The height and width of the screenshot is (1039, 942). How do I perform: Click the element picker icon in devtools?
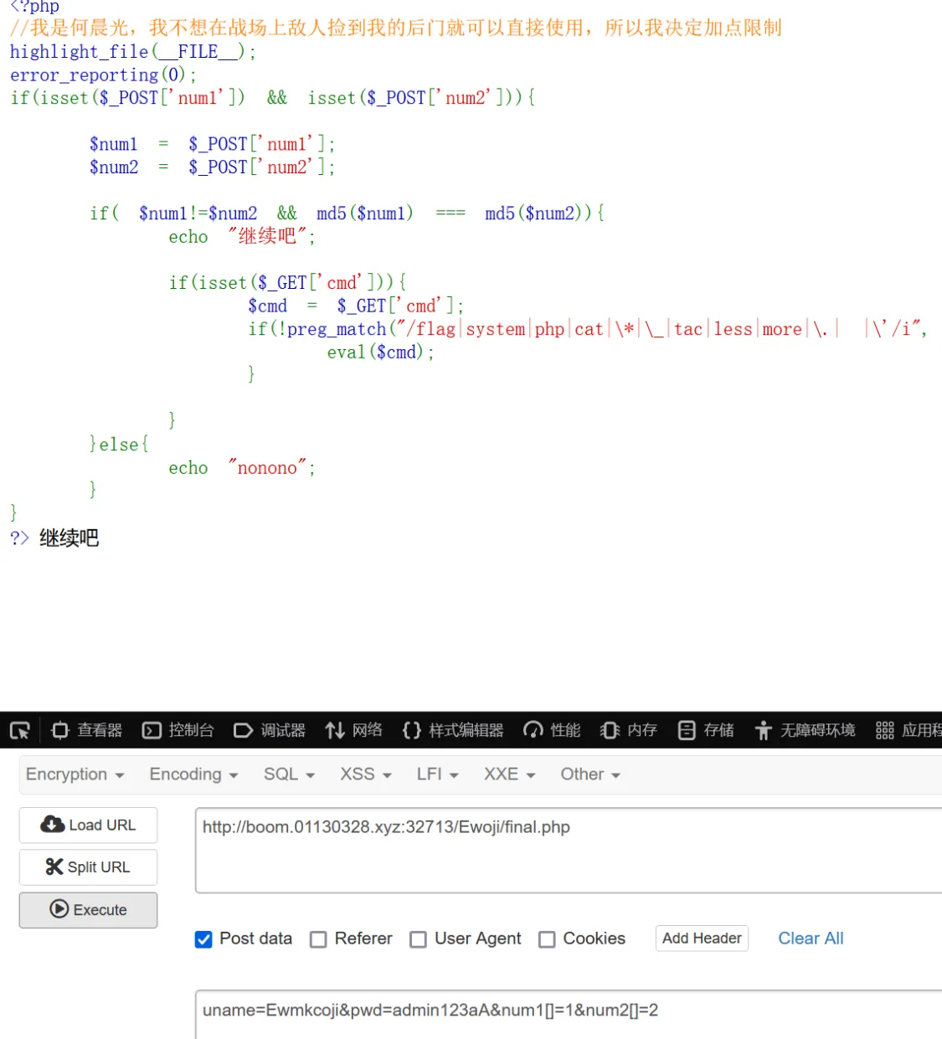[x=20, y=730]
